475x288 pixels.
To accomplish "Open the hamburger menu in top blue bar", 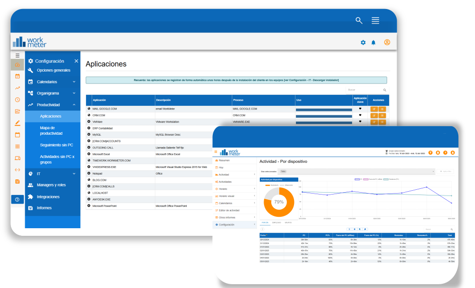I will (375, 20).
